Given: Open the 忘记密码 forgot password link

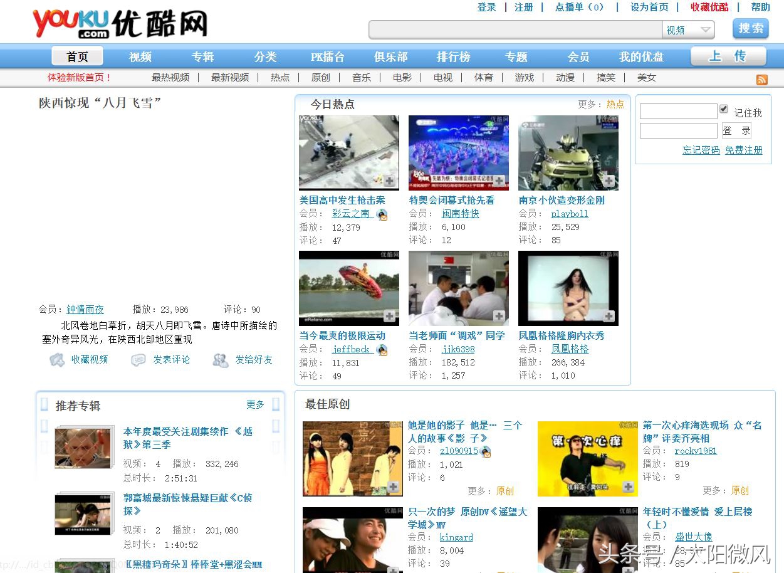Looking at the screenshot, I should [x=700, y=150].
